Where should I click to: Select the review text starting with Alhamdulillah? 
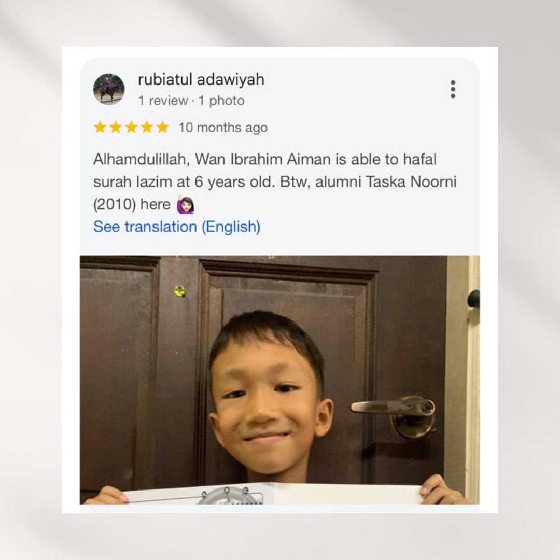[x=275, y=182]
